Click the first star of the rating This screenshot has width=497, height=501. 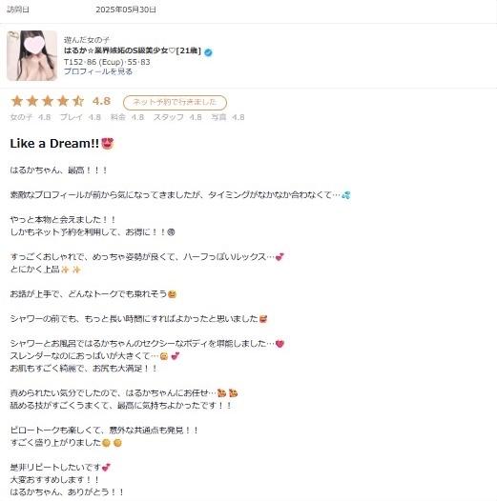[x=17, y=101]
